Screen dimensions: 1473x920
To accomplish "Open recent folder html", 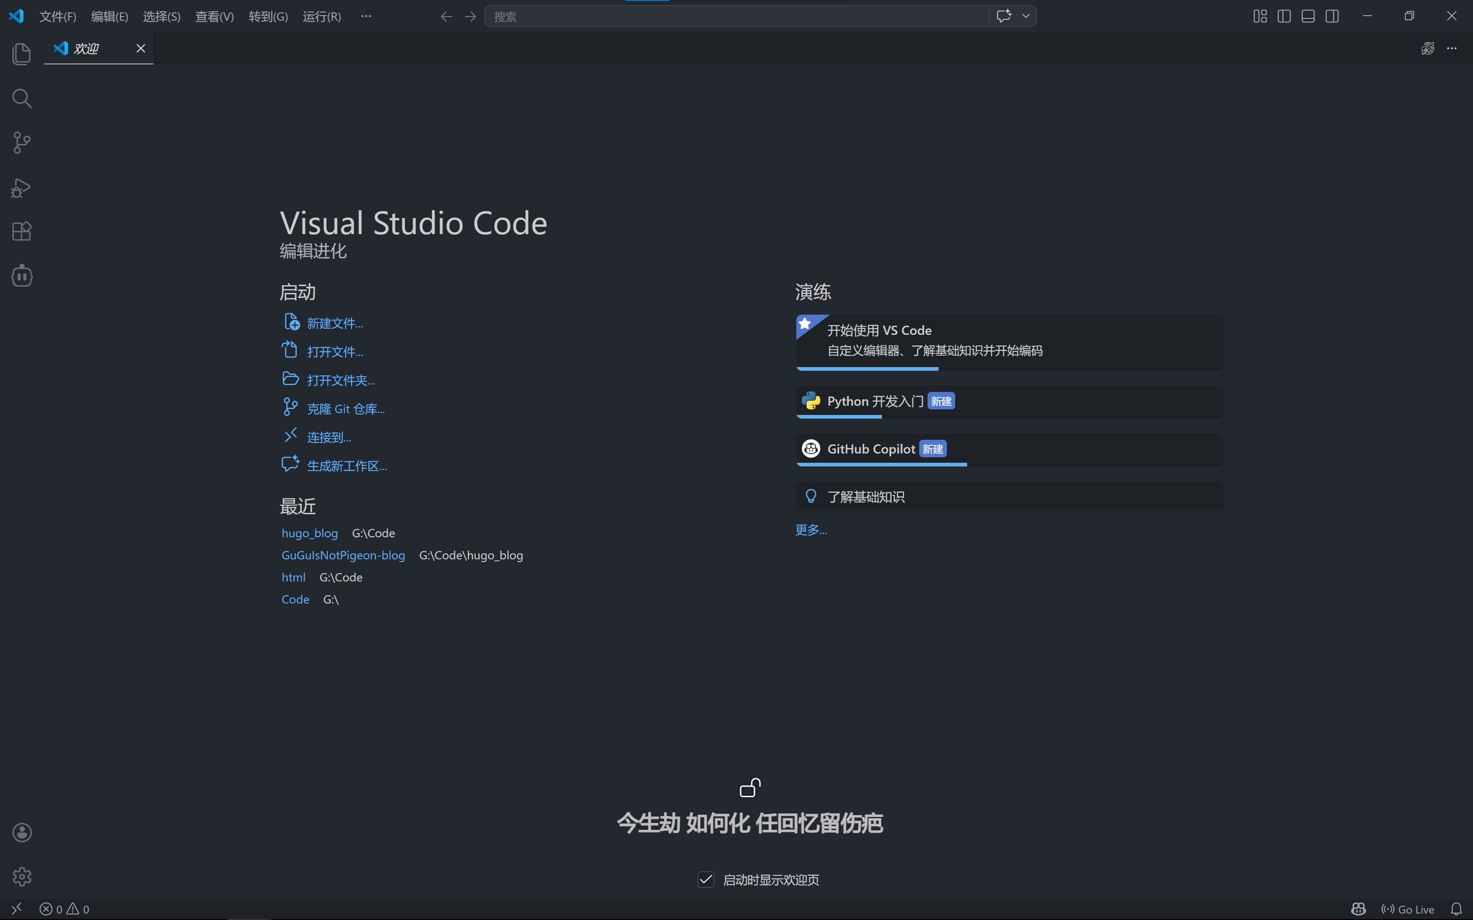I will [293, 577].
